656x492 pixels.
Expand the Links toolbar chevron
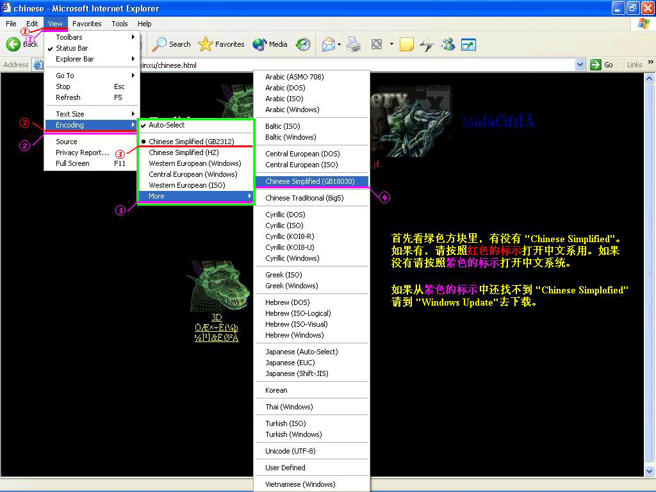pos(651,62)
